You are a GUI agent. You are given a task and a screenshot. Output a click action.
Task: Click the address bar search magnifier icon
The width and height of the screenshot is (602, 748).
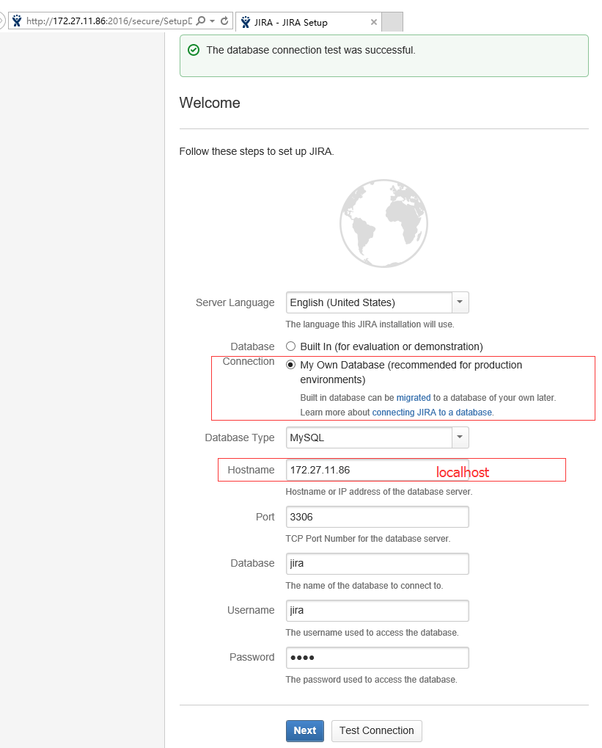tap(201, 21)
